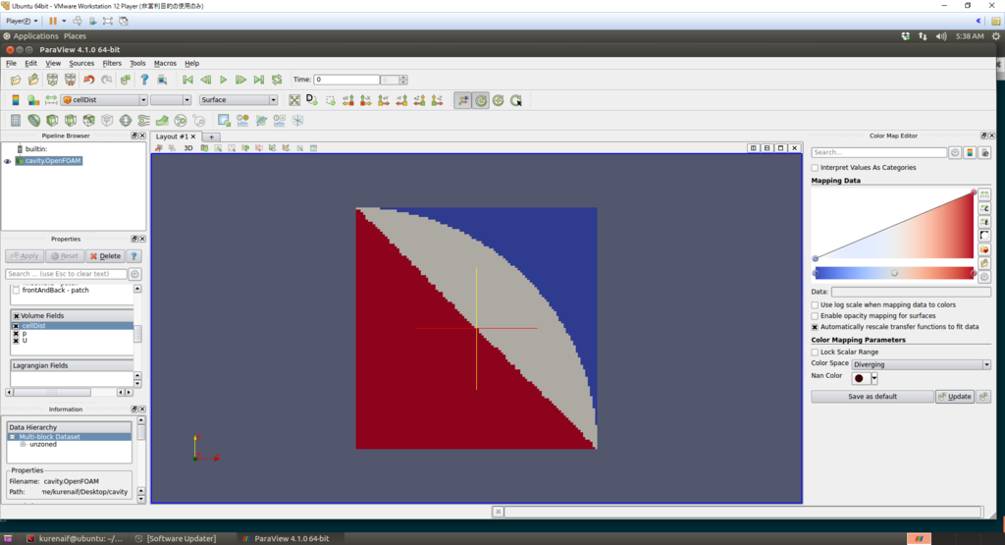Apply the Stream Tracer filter icon
The height and width of the screenshot is (545, 1005).
click(x=143, y=121)
